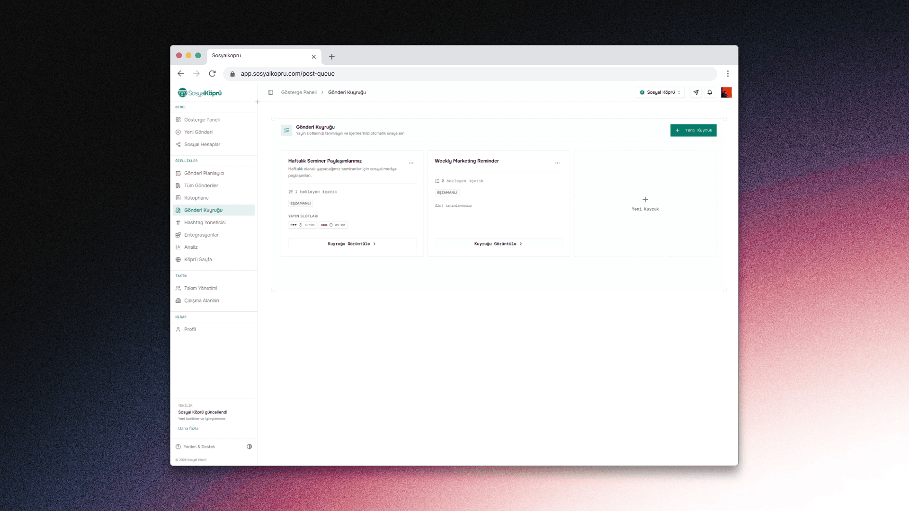Viewport: 909px width, 511px height.
Task: Open options menu on Haftalık Seminer card
Action: tap(411, 163)
